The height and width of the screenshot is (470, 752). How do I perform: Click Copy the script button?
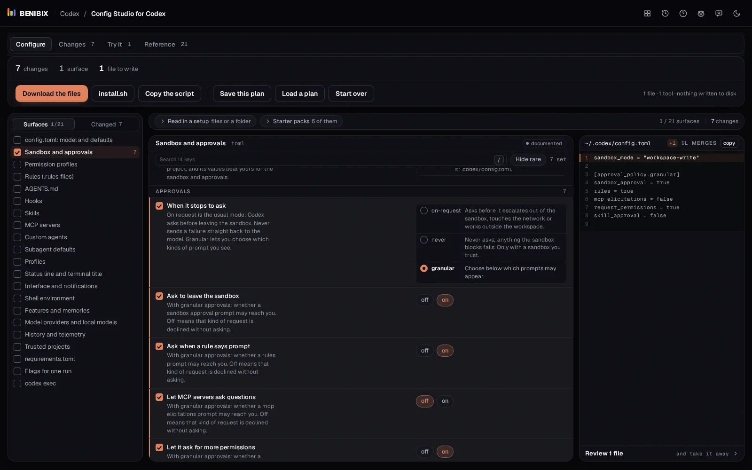170,94
